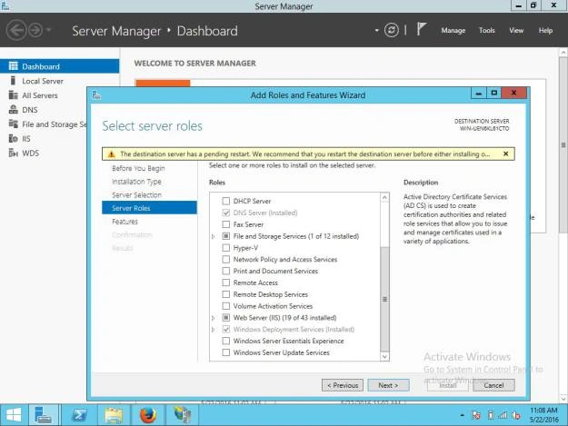Refresh the Server Manager dashboard
Screen dimensions: 568x426
coord(391,30)
